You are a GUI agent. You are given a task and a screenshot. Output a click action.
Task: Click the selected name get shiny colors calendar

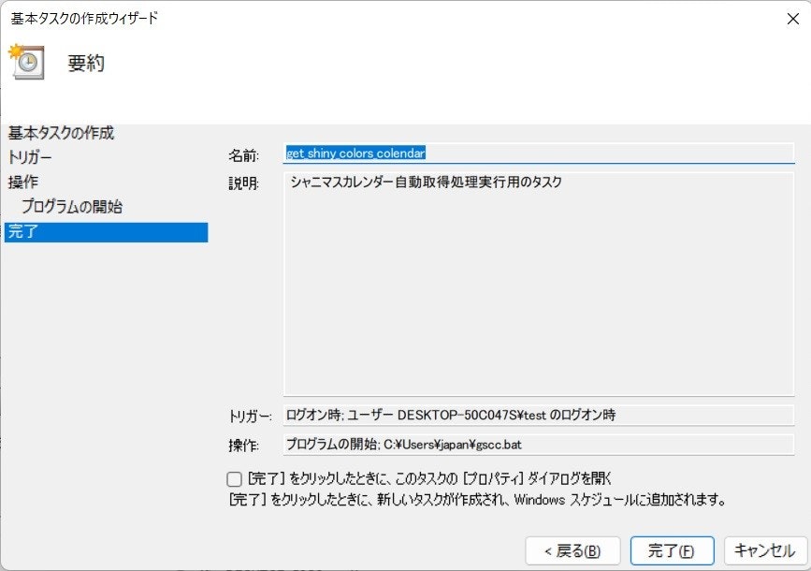click(355, 152)
